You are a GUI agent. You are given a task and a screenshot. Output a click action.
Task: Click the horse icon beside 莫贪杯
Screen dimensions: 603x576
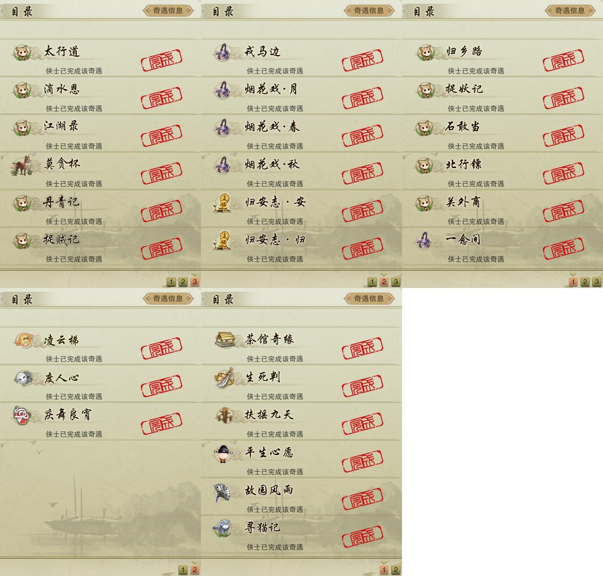coord(22,165)
